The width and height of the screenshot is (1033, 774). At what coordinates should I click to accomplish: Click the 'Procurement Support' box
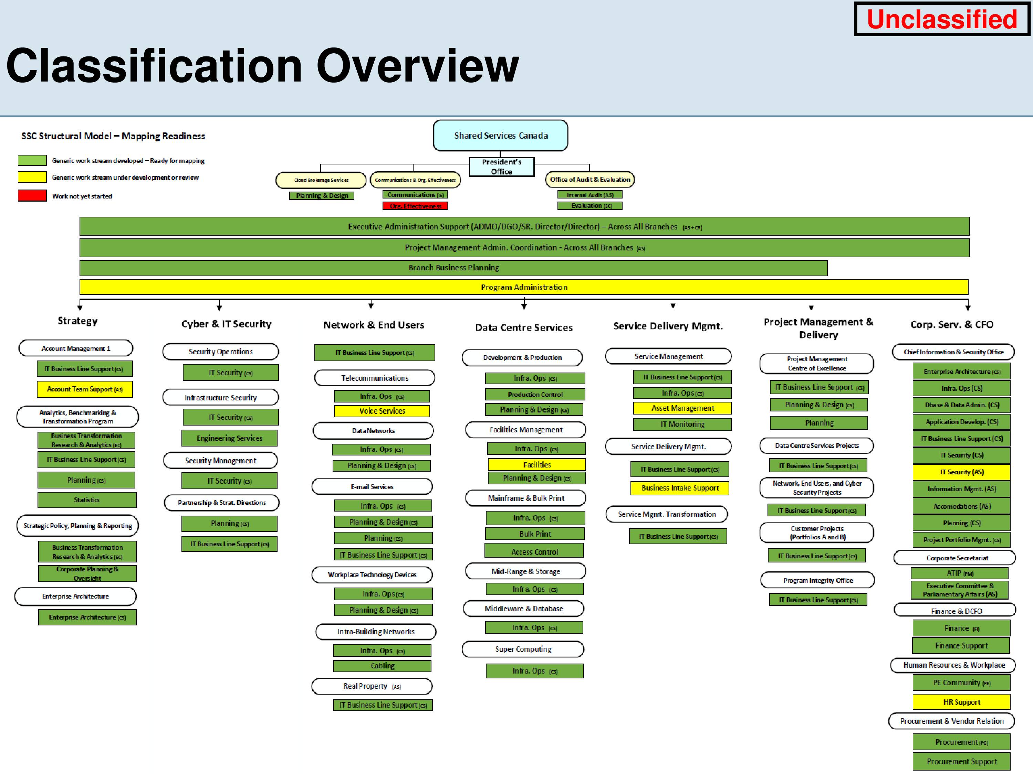[961, 761]
